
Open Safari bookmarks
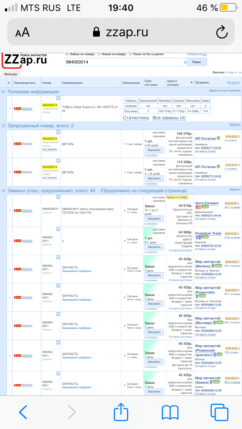170,412
